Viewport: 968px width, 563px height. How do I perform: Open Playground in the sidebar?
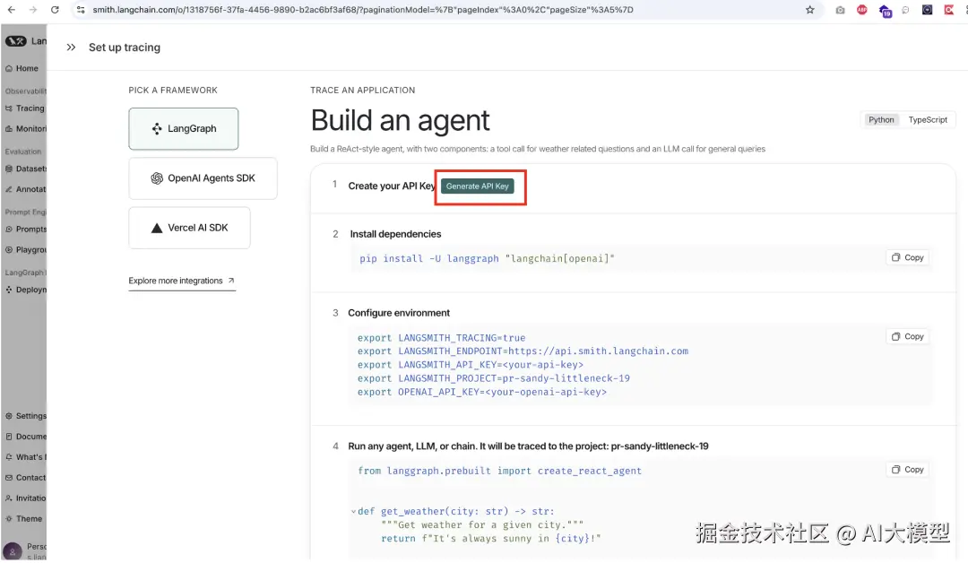[x=25, y=250]
